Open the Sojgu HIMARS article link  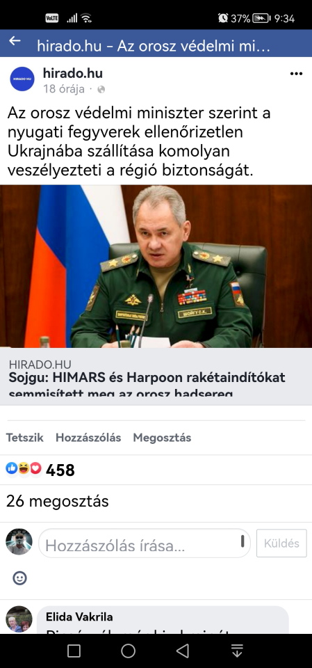click(x=156, y=372)
